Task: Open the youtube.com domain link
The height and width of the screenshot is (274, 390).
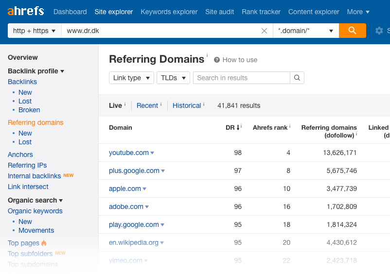Action: click(x=129, y=153)
